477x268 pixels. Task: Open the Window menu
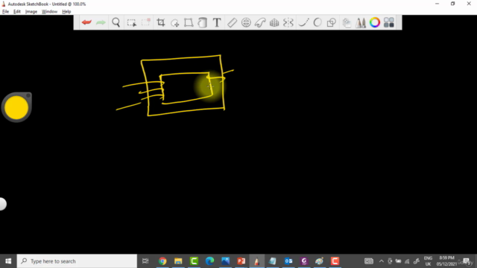click(x=49, y=12)
